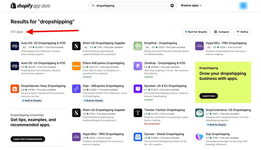Viewport: 261px width, 150px height.
Task: Select the Spocket app icon
Action: point(138,89)
